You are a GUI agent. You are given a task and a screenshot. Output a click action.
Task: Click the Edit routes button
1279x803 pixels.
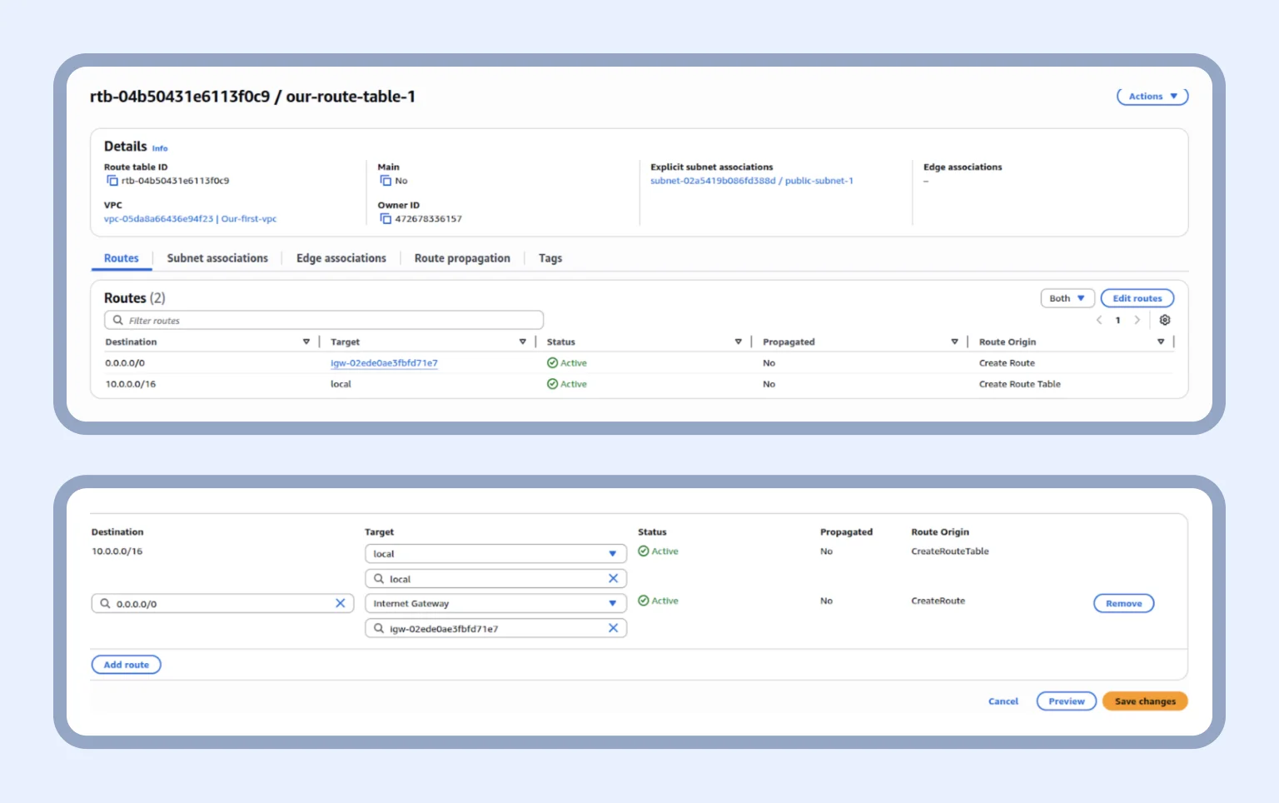coord(1137,298)
